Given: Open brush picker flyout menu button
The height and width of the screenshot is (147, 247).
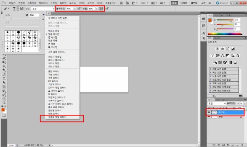Looking at the screenshot, I should coord(44,15).
